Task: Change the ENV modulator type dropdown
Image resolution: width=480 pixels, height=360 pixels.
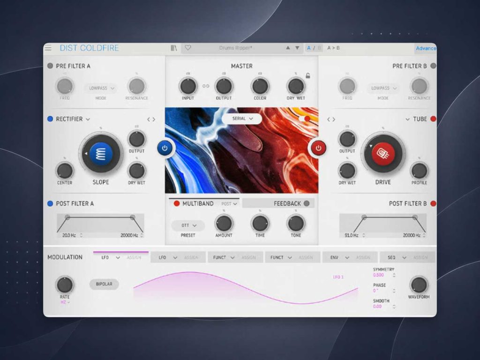Action: point(340,258)
